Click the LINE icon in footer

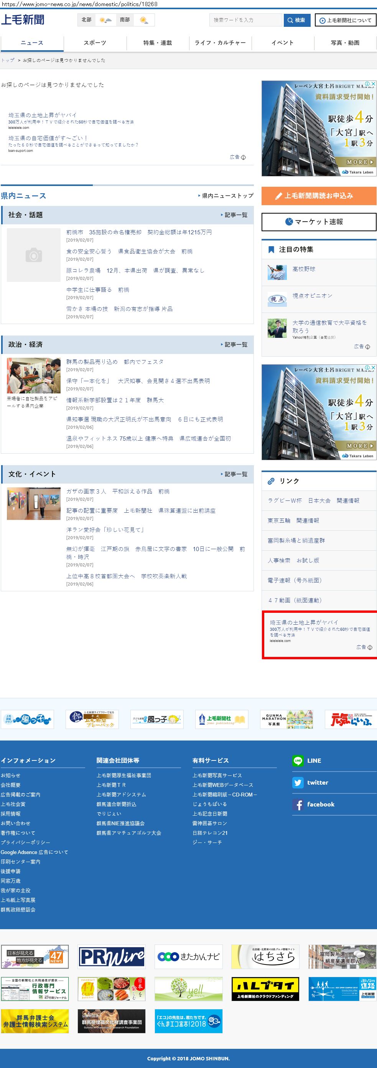pos(297,760)
